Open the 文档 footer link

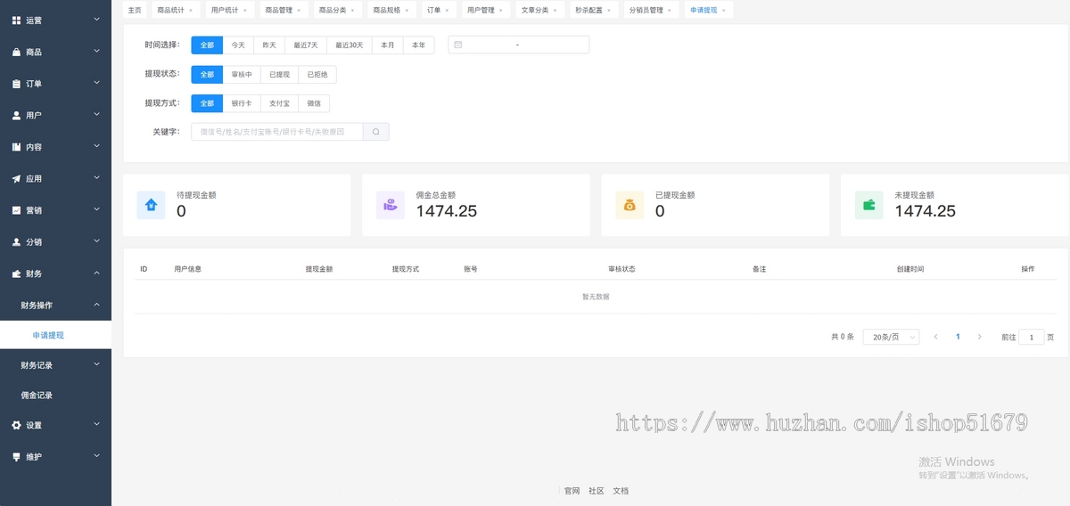(x=621, y=491)
